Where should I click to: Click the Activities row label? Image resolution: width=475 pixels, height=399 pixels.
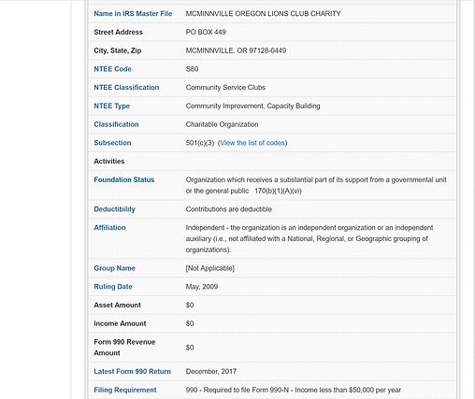109,162
